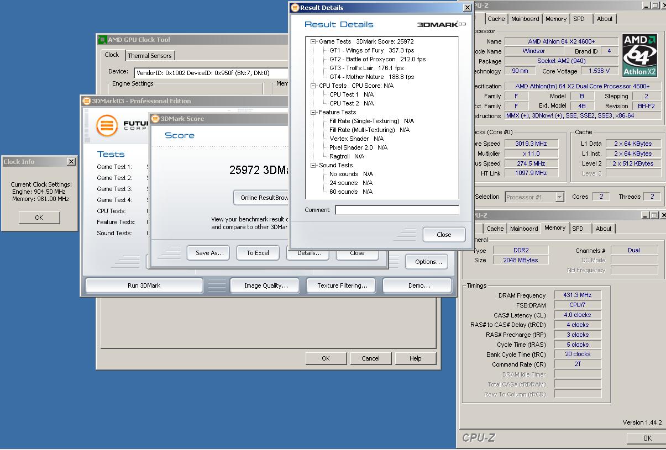666x450 pixels.
Task: Click the Command Rate 2T value
Action: [x=578, y=364]
